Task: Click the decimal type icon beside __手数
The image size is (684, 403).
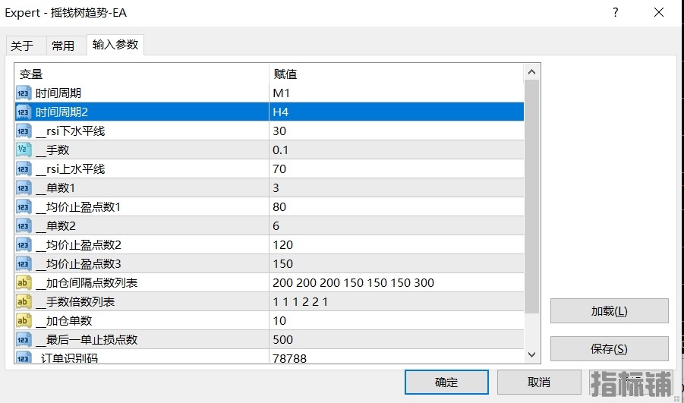Action: click(24, 150)
